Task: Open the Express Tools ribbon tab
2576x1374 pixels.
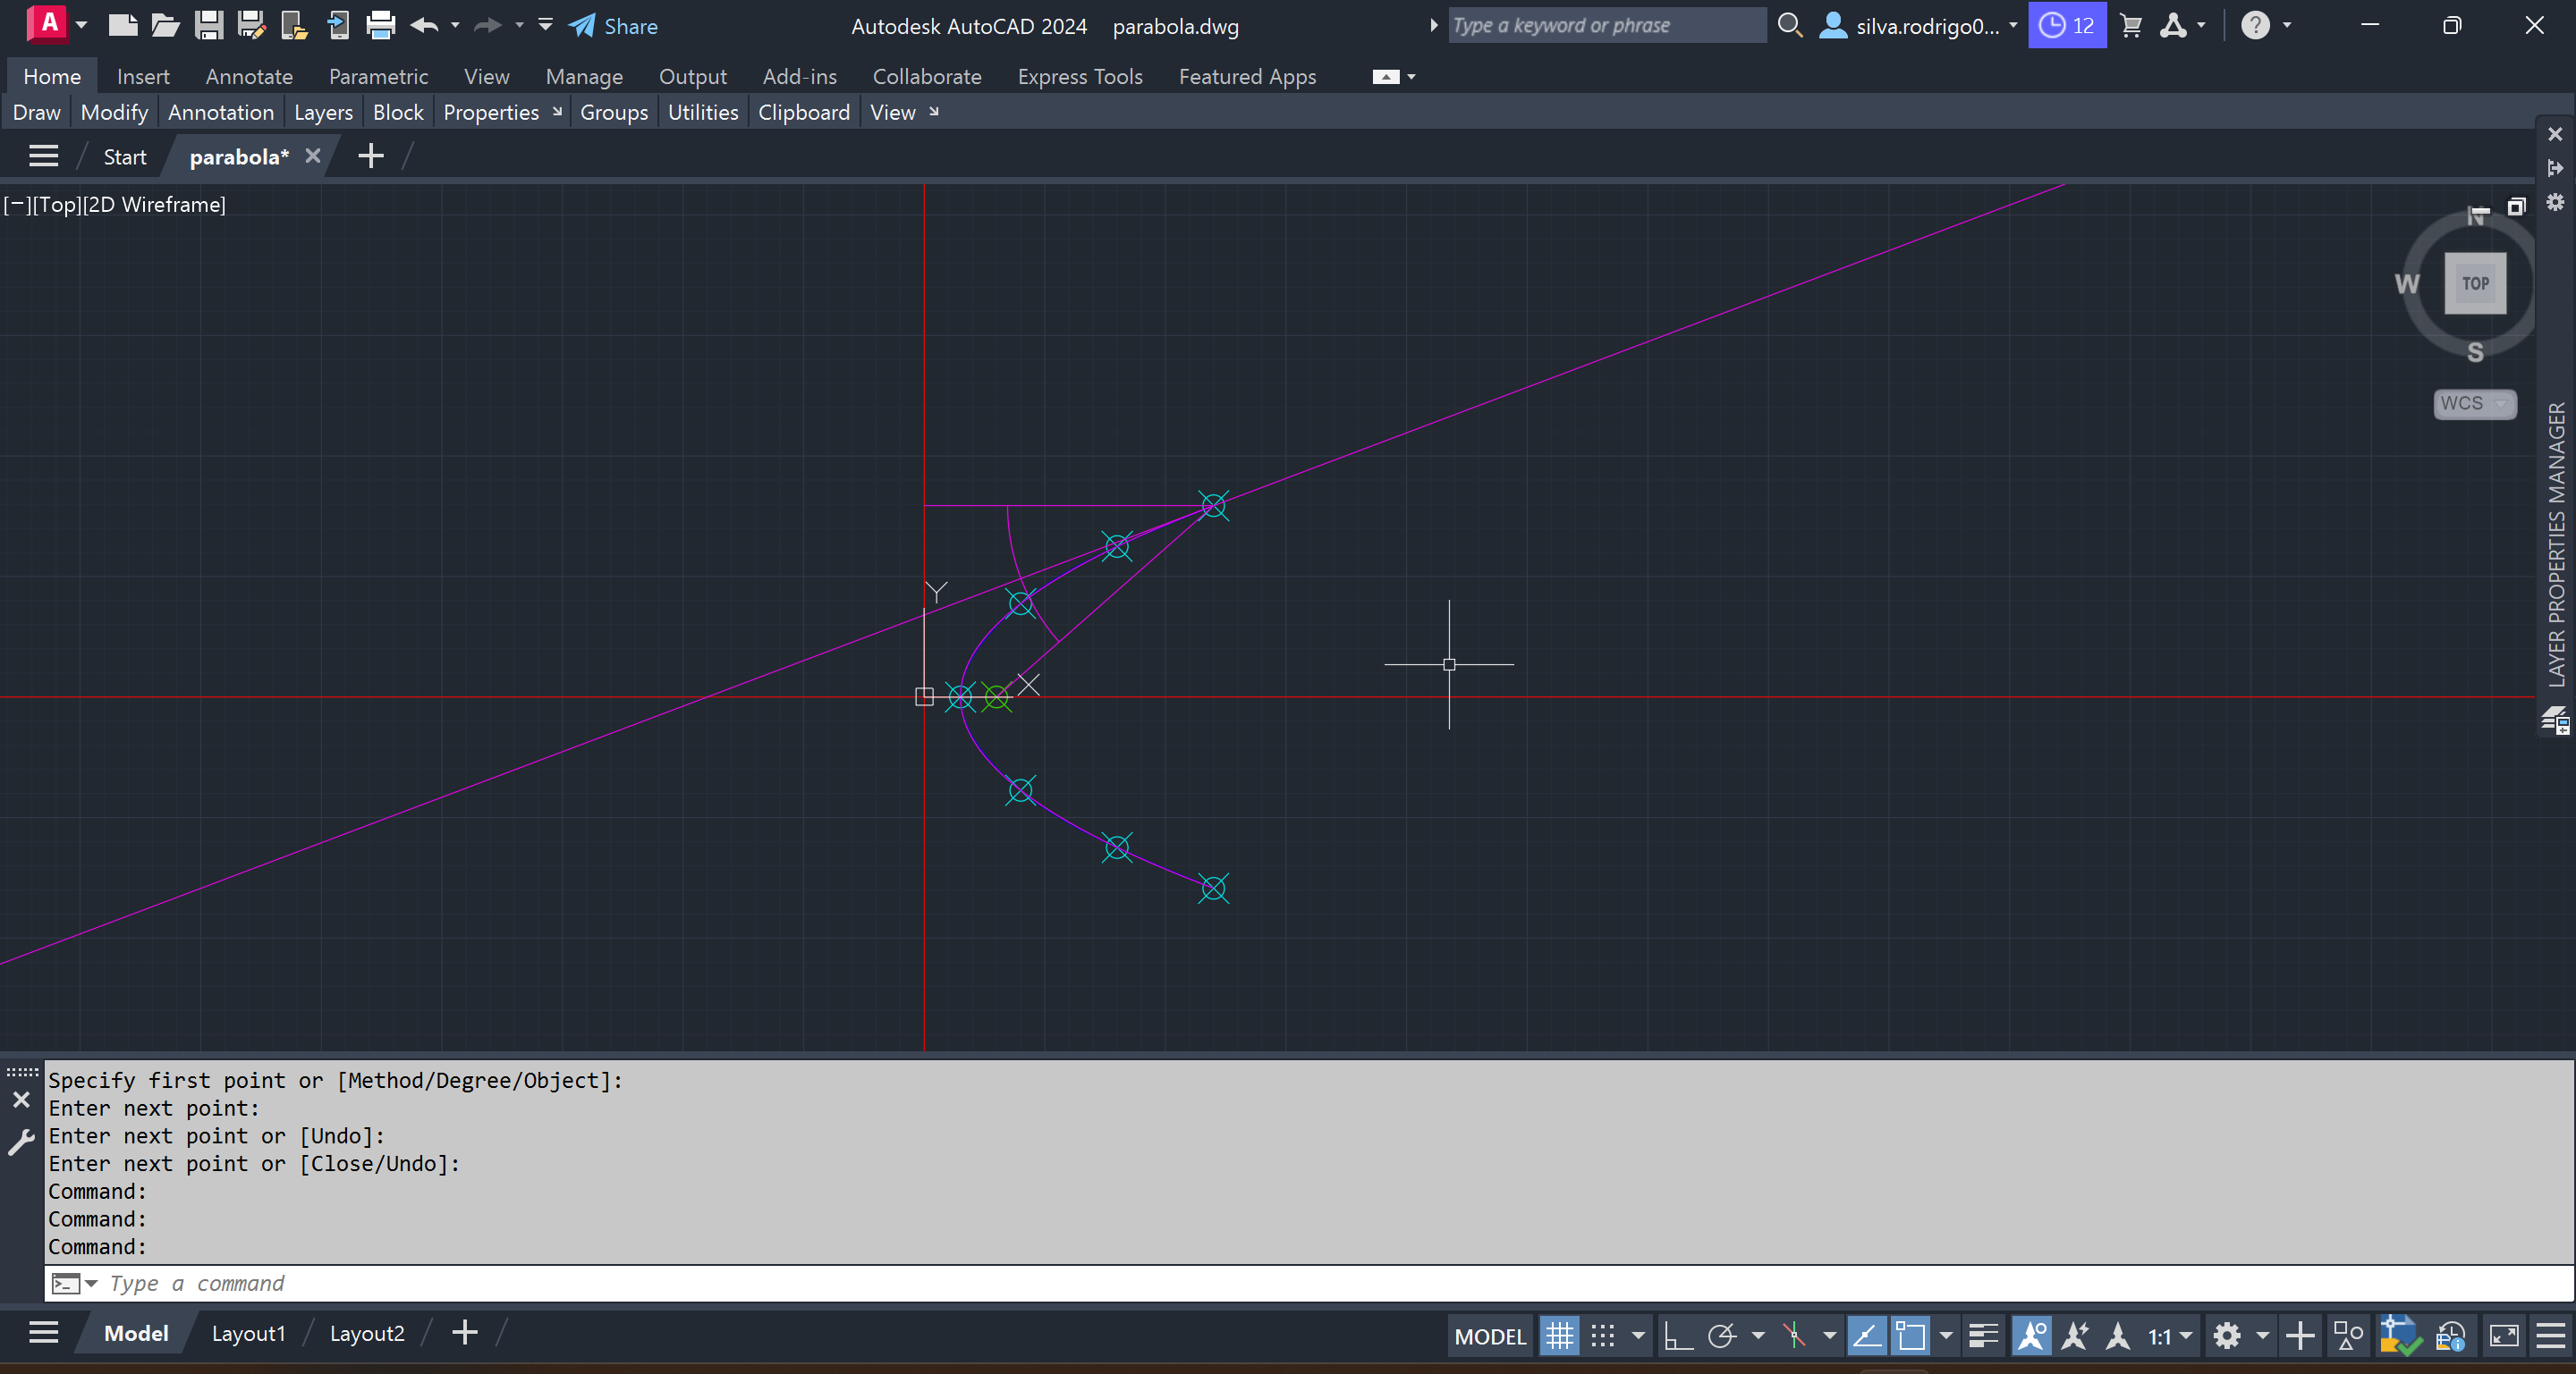Action: (1080, 76)
